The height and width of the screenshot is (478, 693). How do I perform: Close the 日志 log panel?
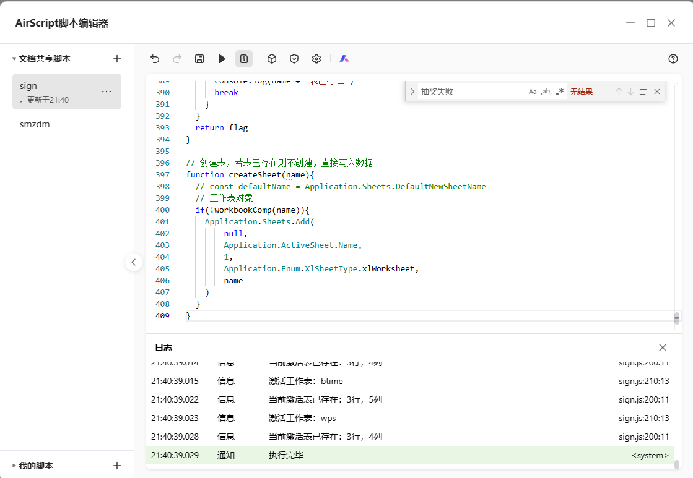[663, 348]
